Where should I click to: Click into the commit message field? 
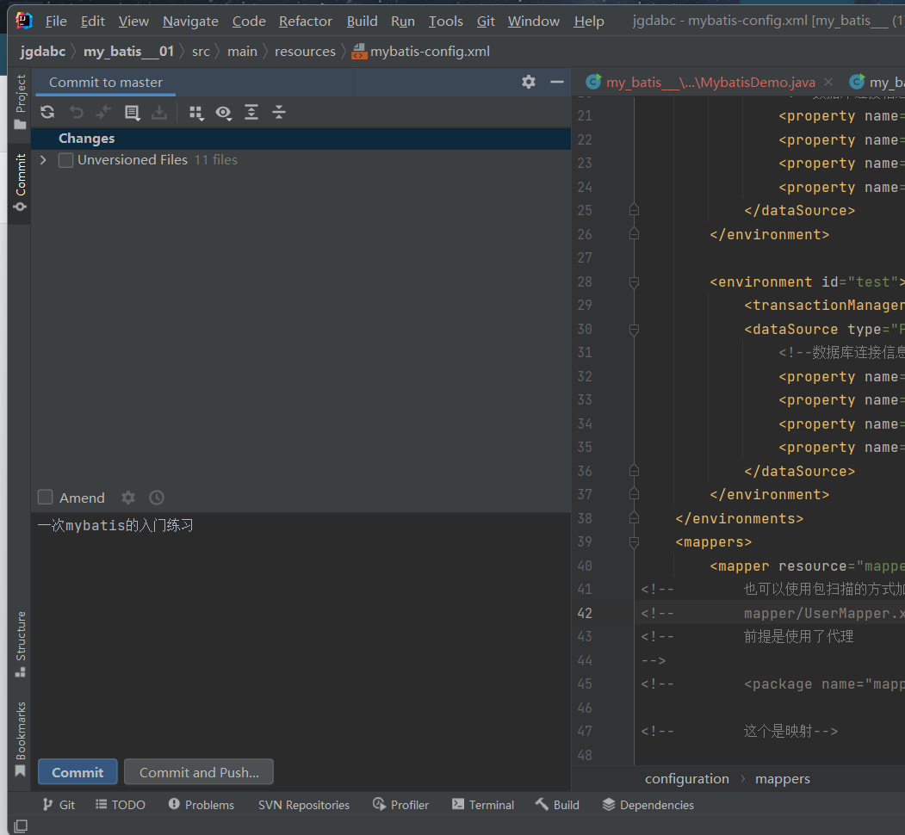301,632
